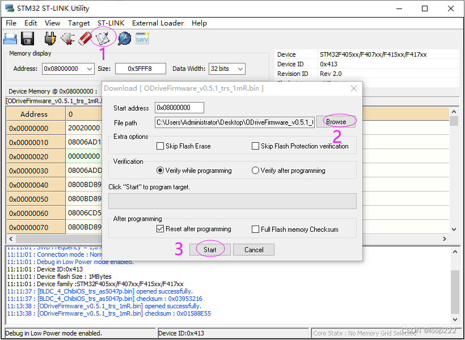
Task: Click Start to program target
Action: click(x=210, y=249)
